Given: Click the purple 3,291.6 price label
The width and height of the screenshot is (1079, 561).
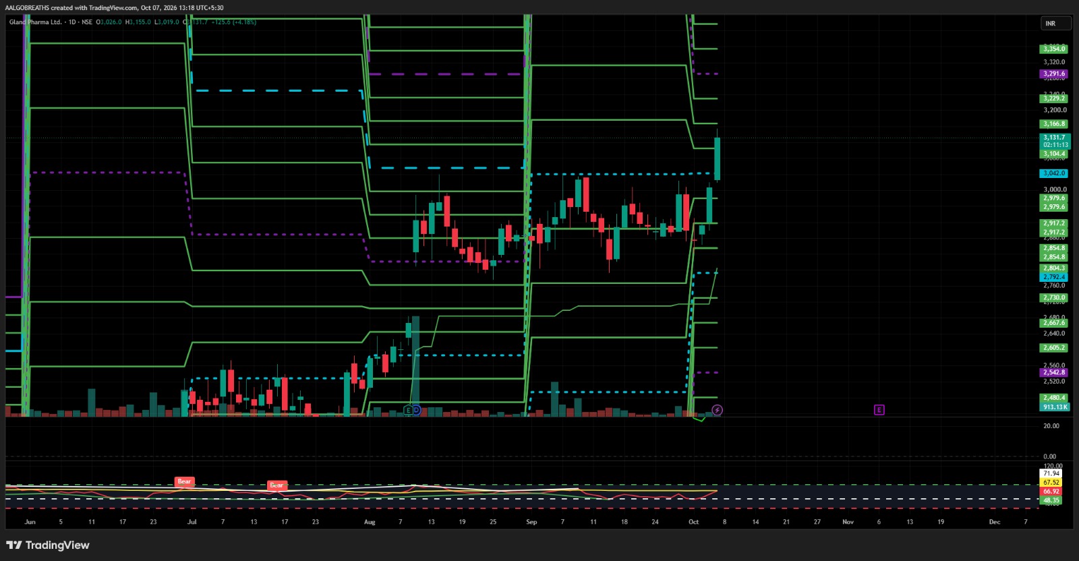Looking at the screenshot, I should (x=1054, y=73).
